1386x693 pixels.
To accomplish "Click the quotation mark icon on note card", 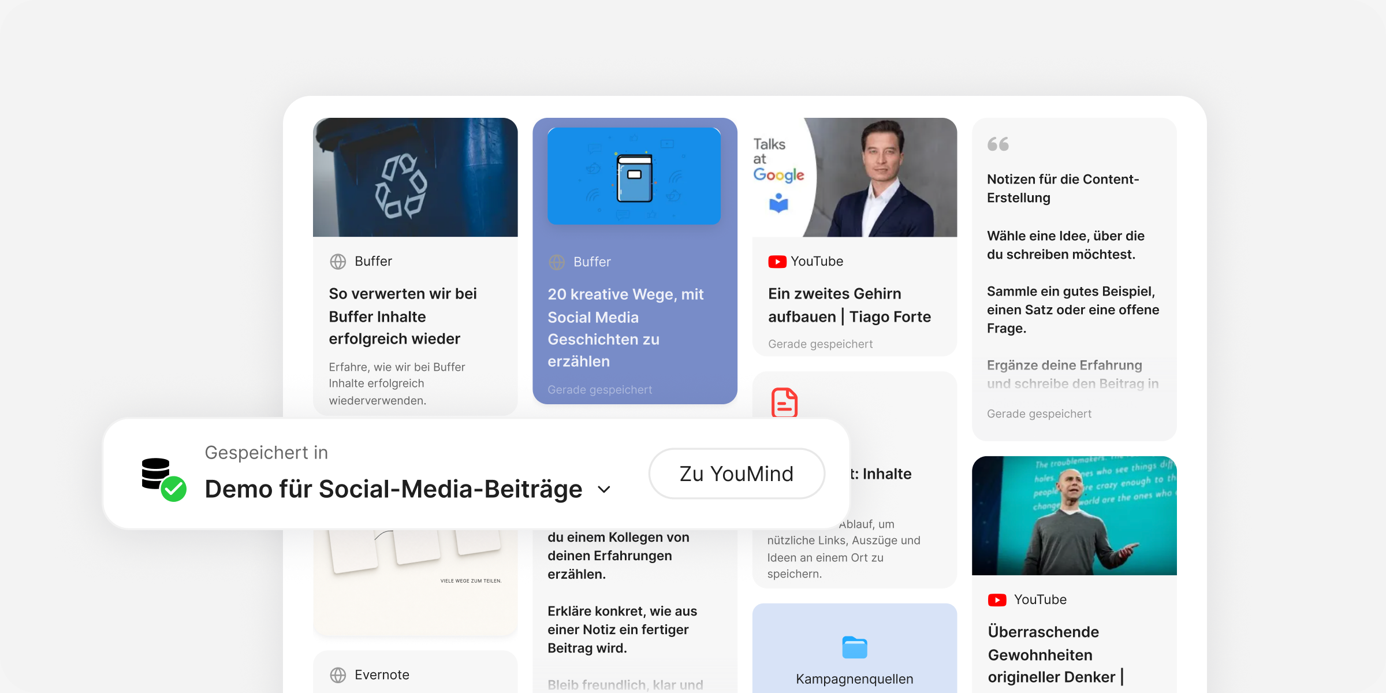I will tap(998, 144).
